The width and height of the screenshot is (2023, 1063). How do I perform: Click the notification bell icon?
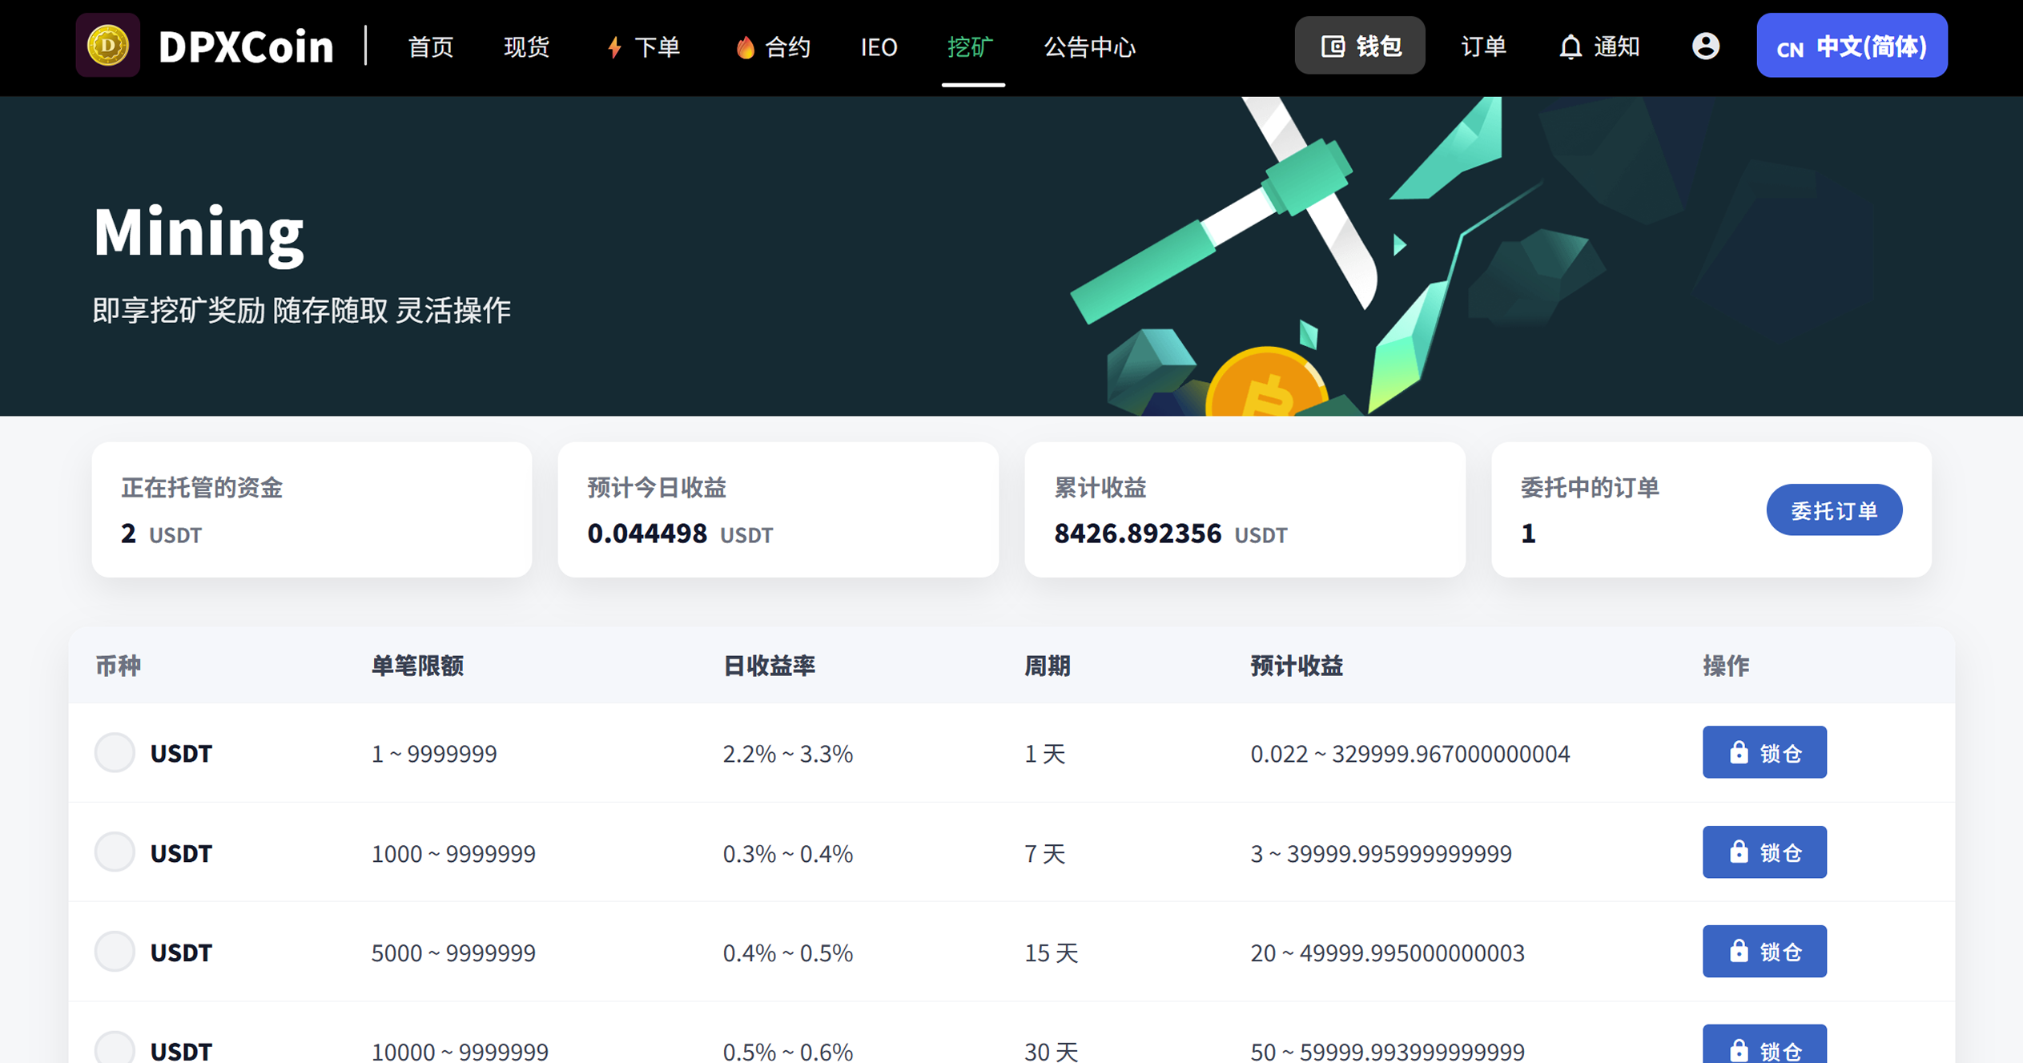pos(1570,47)
